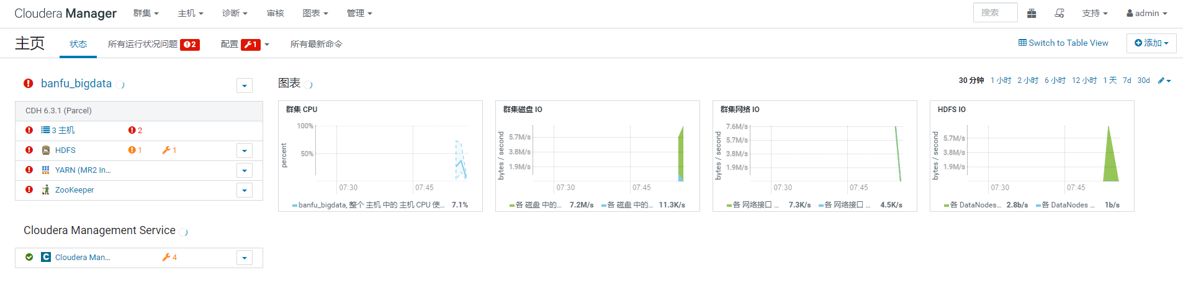Set chart time range to 7d

[x=1127, y=81]
